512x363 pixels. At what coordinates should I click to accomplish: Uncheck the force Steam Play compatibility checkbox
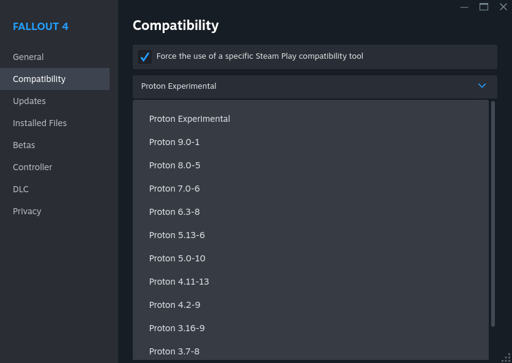click(x=145, y=57)
